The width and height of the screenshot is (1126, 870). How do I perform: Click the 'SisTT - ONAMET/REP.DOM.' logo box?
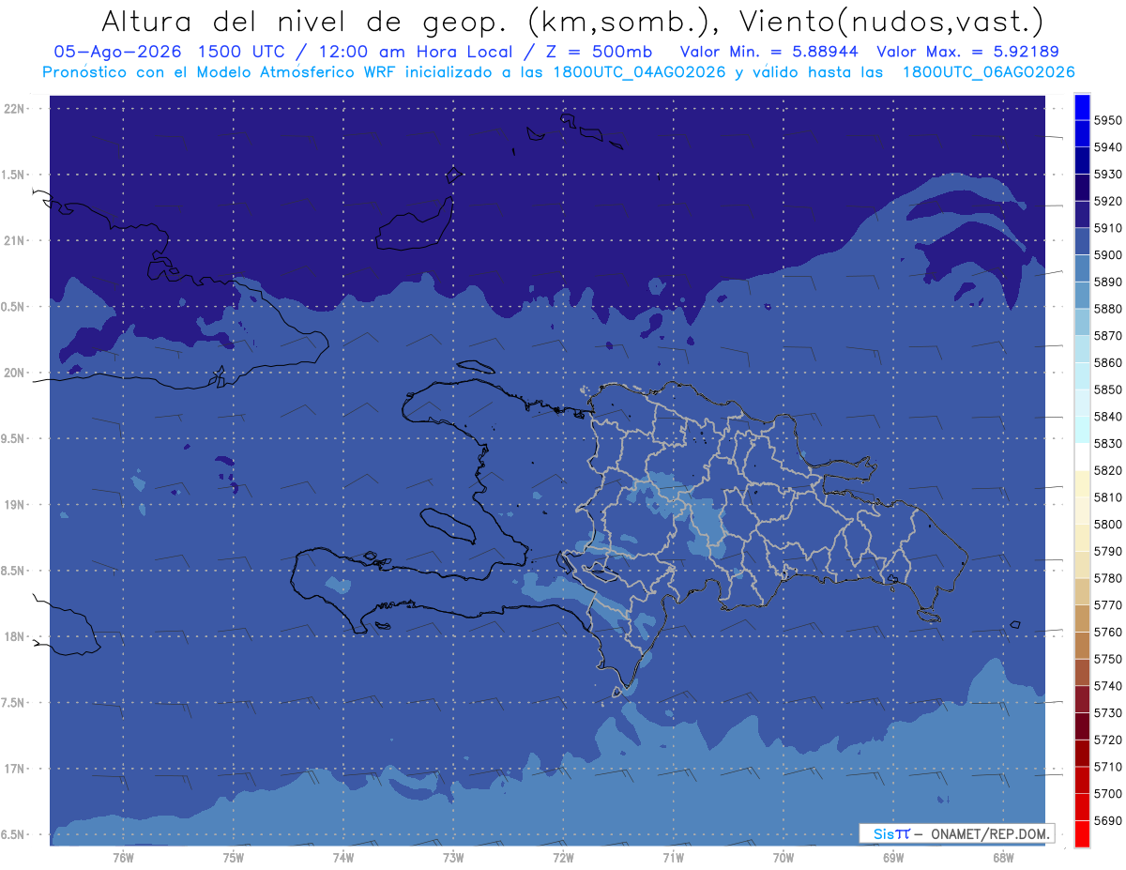(957, 833)
